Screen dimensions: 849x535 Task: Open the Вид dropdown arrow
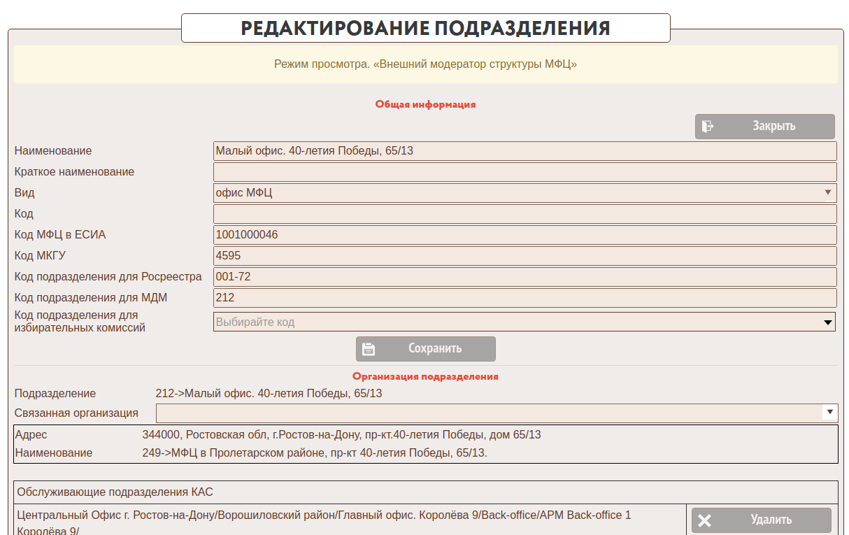(x=828, y=192)
